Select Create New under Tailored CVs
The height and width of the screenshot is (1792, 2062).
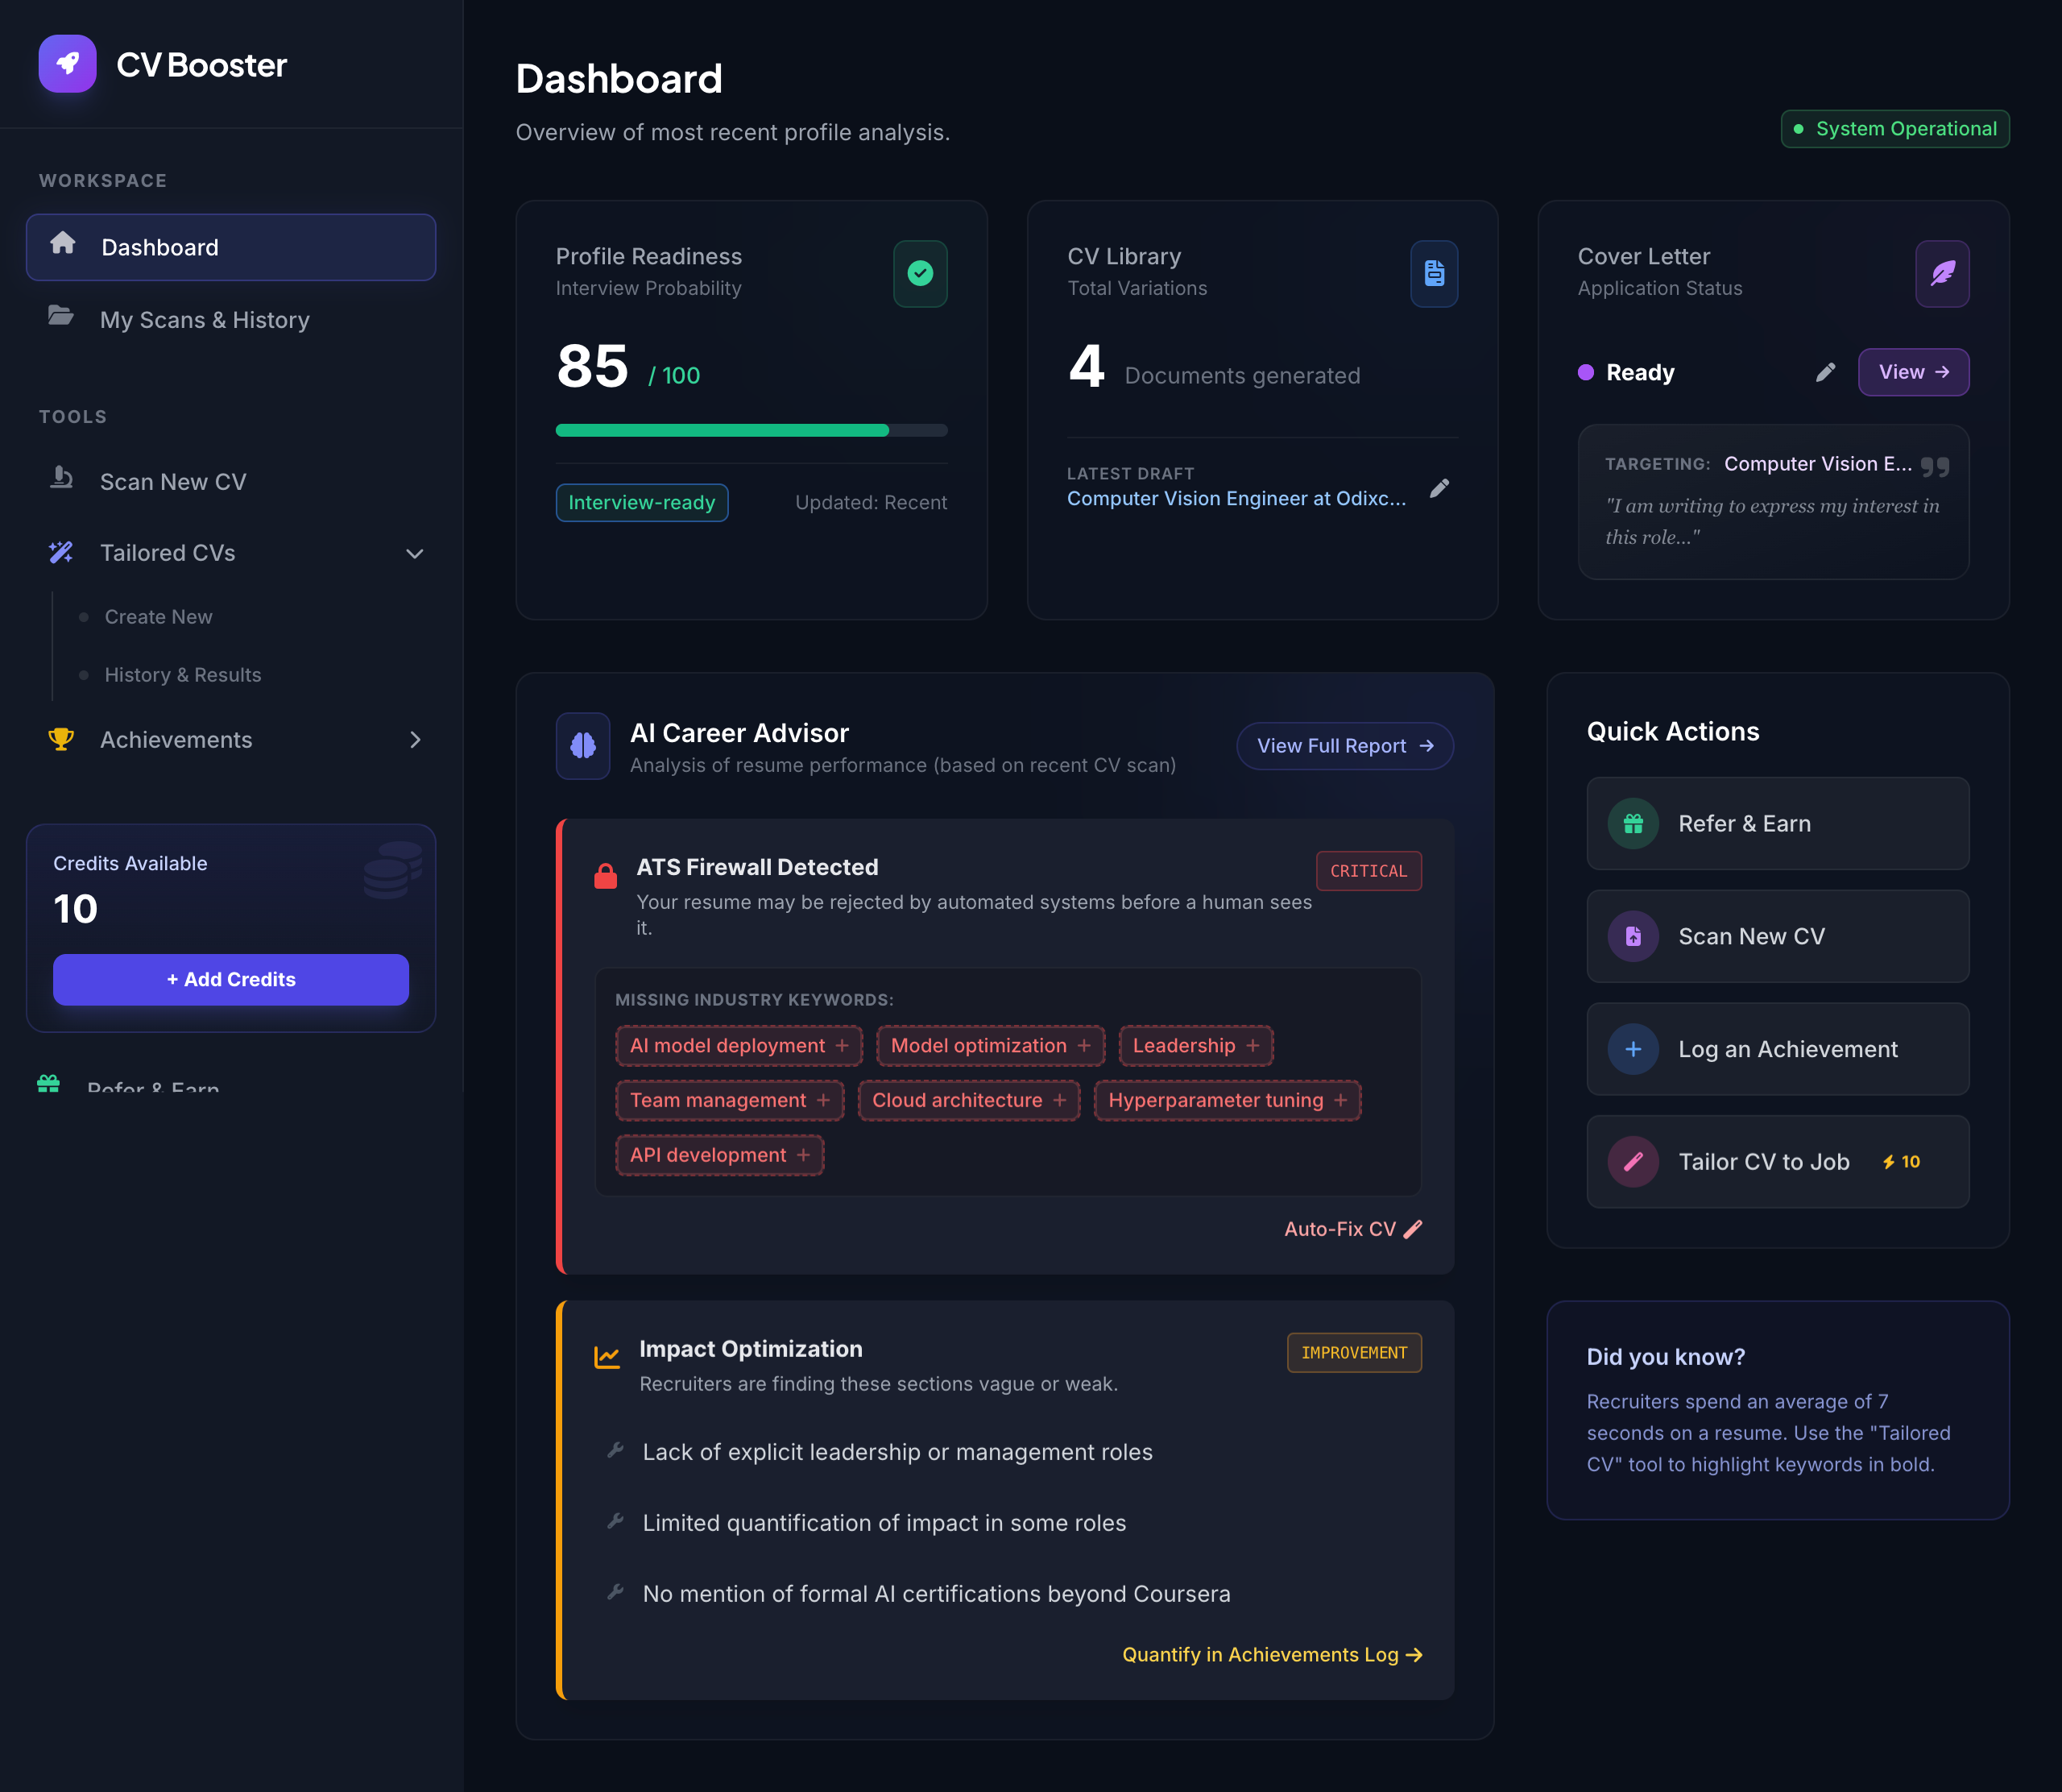pyautogui.click(x=158, y=617)
